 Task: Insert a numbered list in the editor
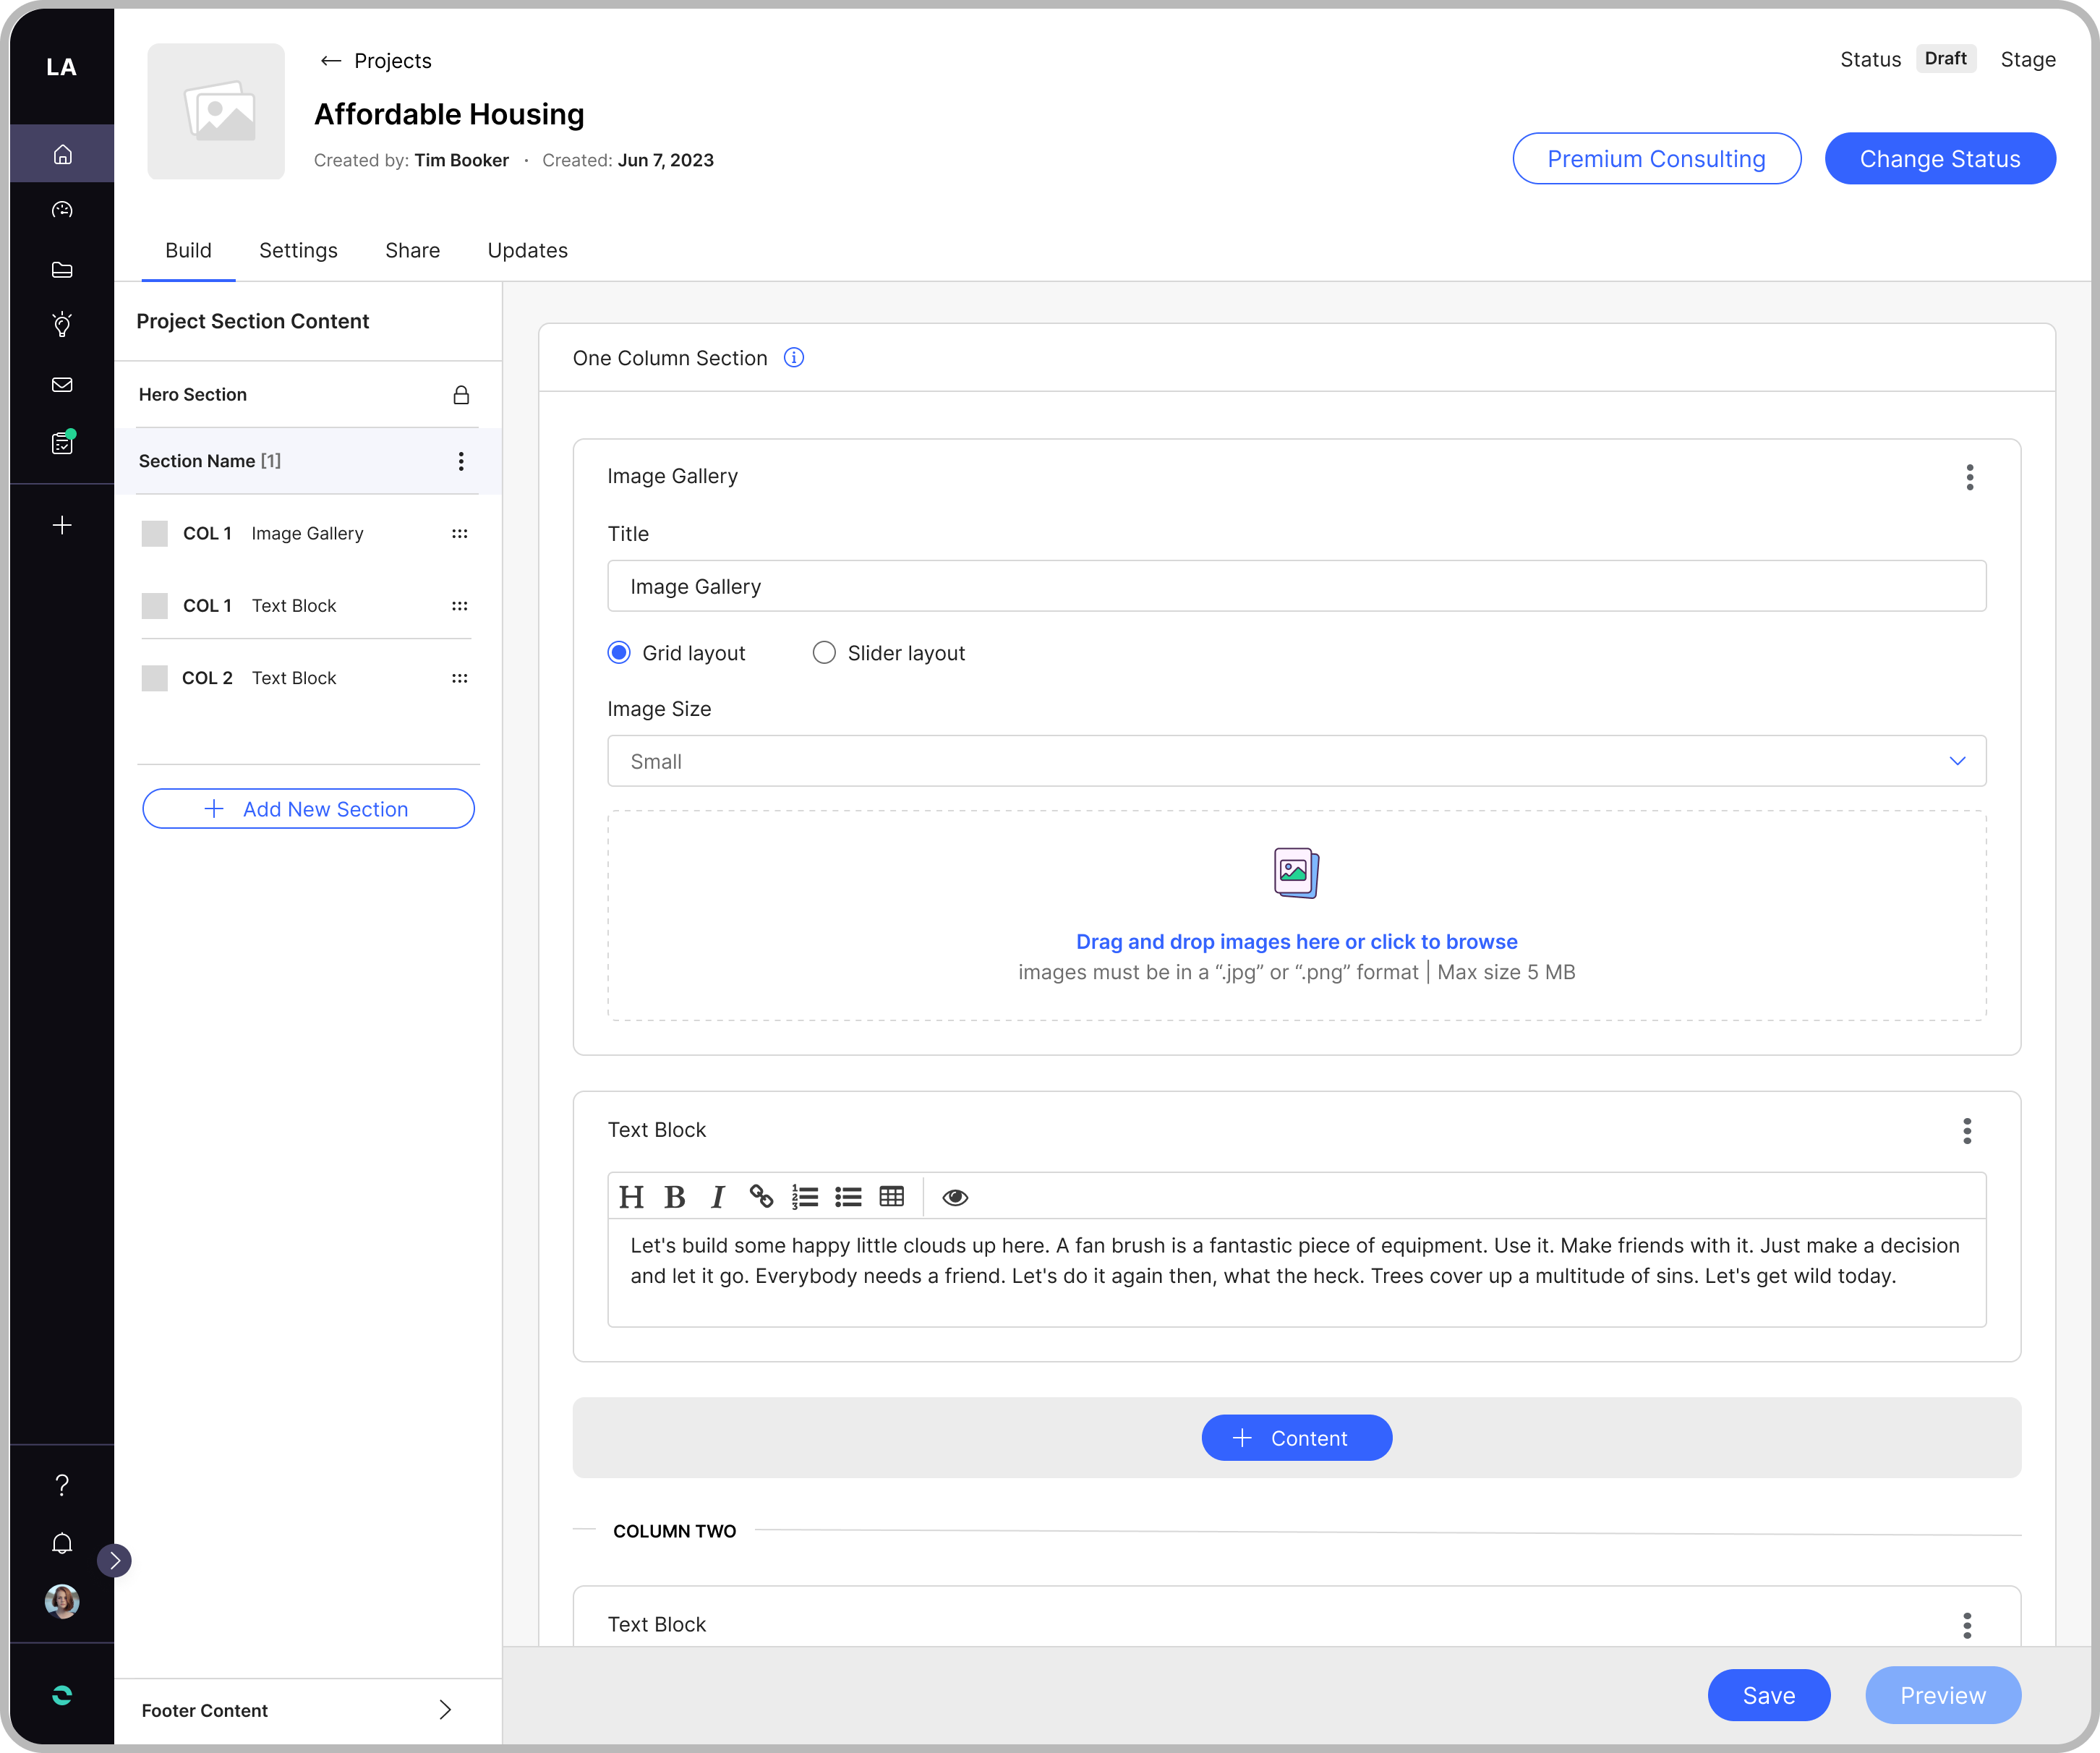pyautogui.click(x=805, y=1197)
